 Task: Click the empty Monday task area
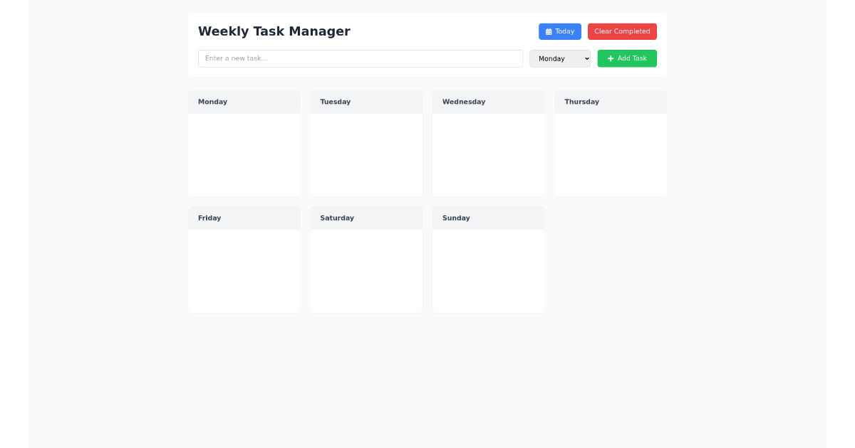click(244, 153)
